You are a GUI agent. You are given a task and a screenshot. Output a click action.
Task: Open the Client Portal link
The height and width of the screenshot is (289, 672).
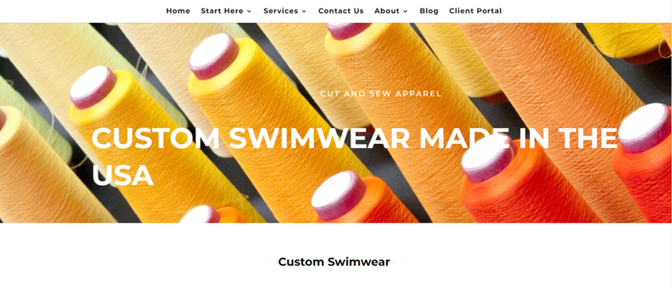click(x=475, y=11)
